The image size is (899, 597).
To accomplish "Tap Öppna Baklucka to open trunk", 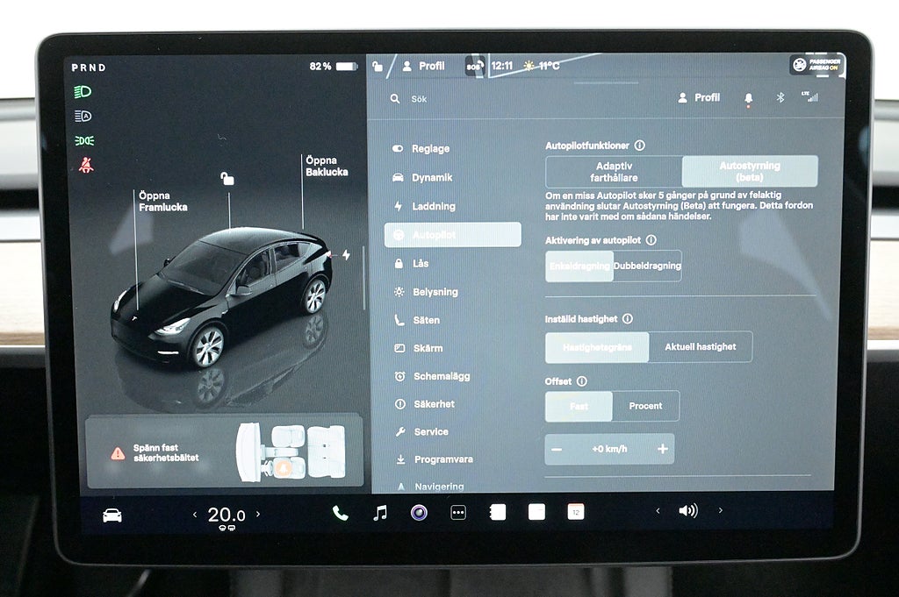I will (326, 167).
